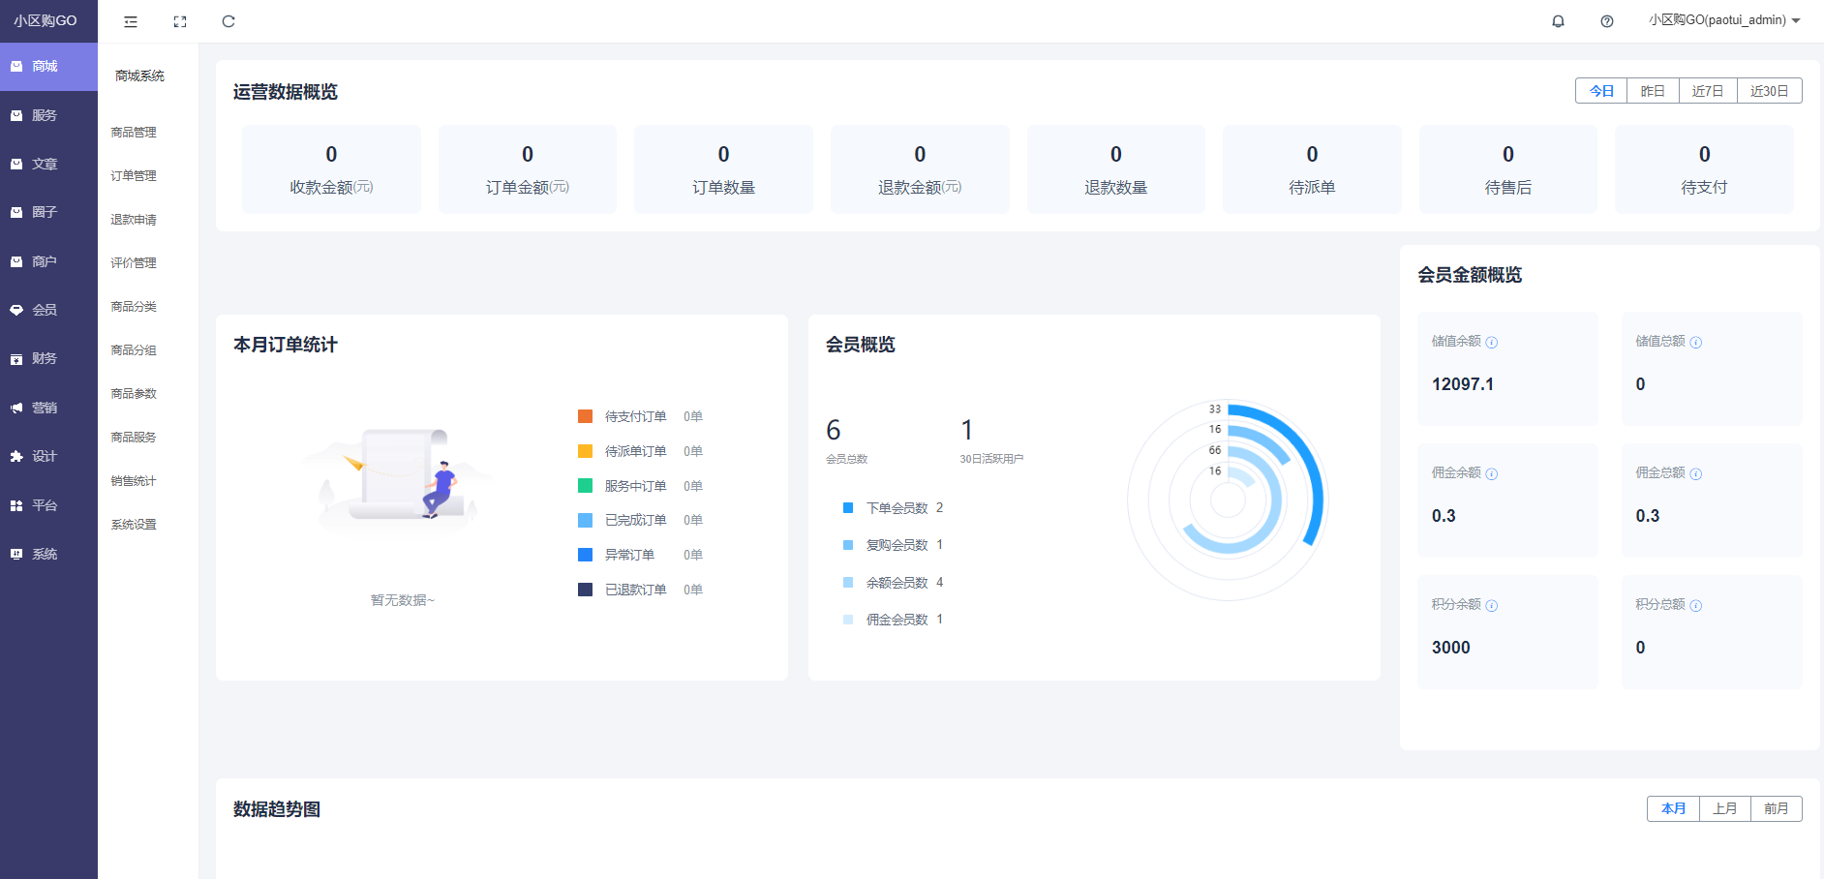Open 商品分类 submenu item
Image resolution: width=1824 pixels, height=879 pixels.
coord(134,307)
